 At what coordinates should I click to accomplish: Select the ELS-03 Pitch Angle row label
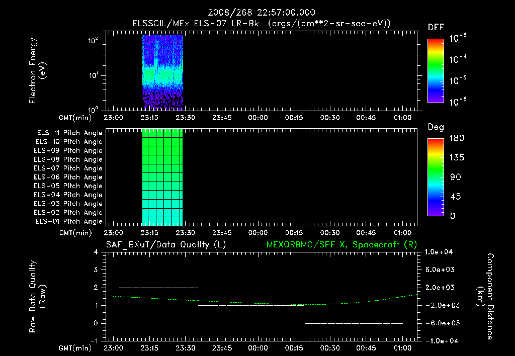tap(68, 204)
